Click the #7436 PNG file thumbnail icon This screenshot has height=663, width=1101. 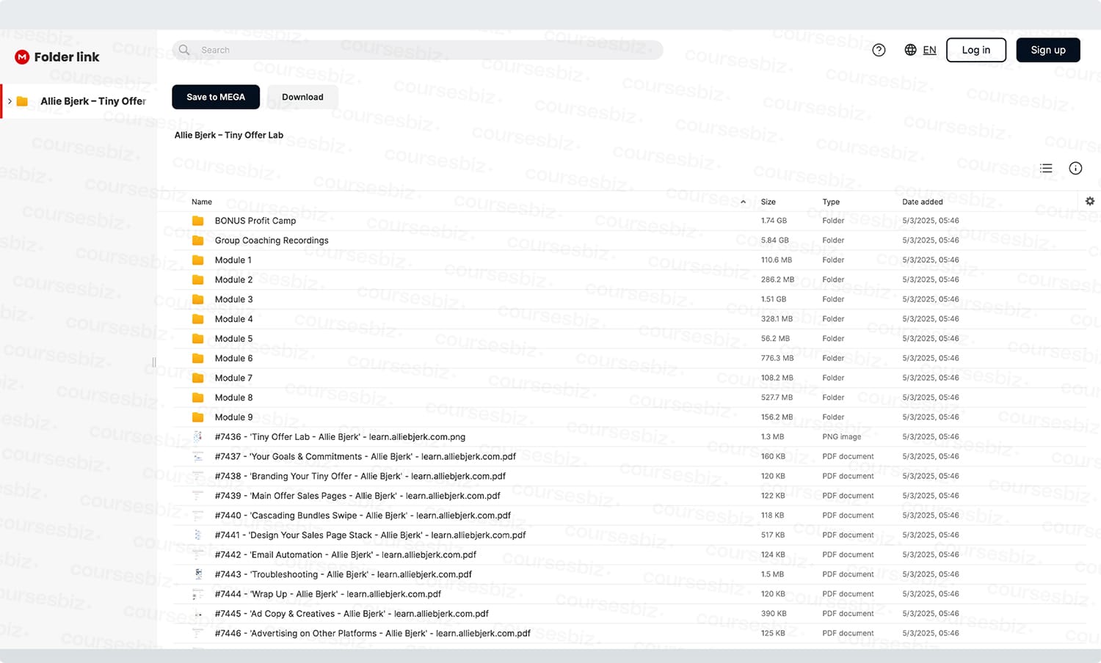click(x=197, y=437)
